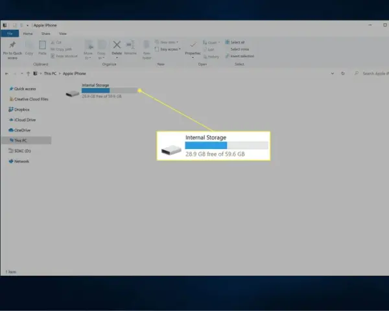389x311 pixels.
Task: Switch to the Home tab
Action: pos(28,34)
